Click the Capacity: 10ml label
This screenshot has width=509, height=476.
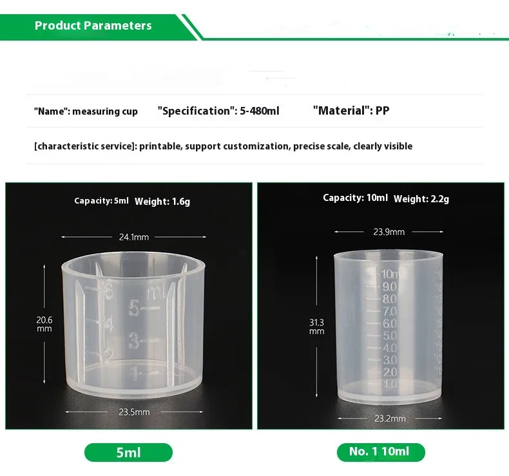point(355,198)
